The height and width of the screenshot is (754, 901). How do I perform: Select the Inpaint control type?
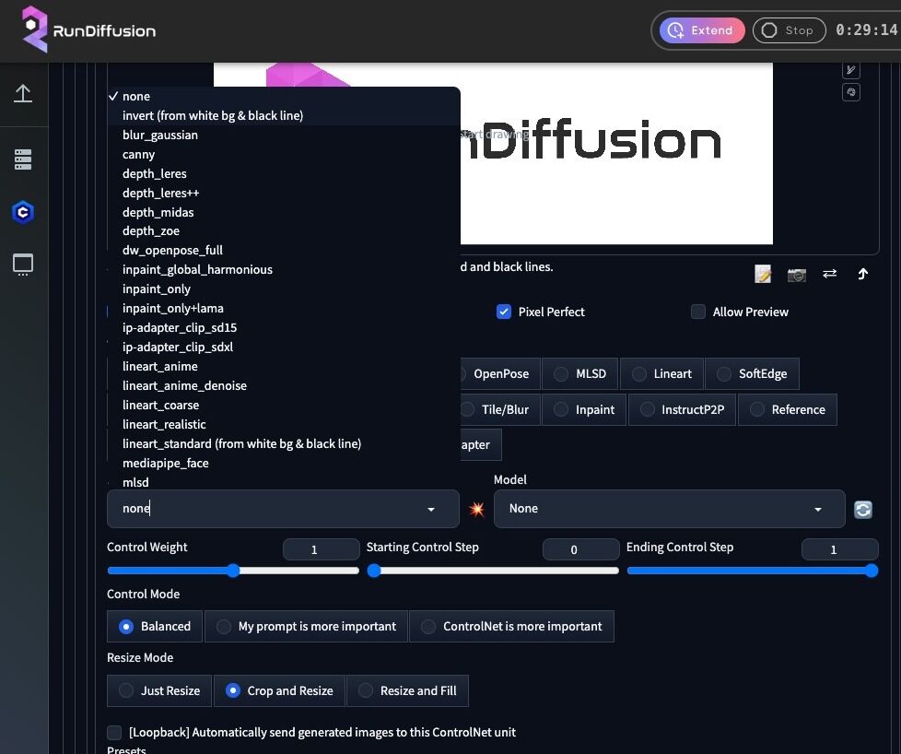pyautogui.click(x=584, y=409)
